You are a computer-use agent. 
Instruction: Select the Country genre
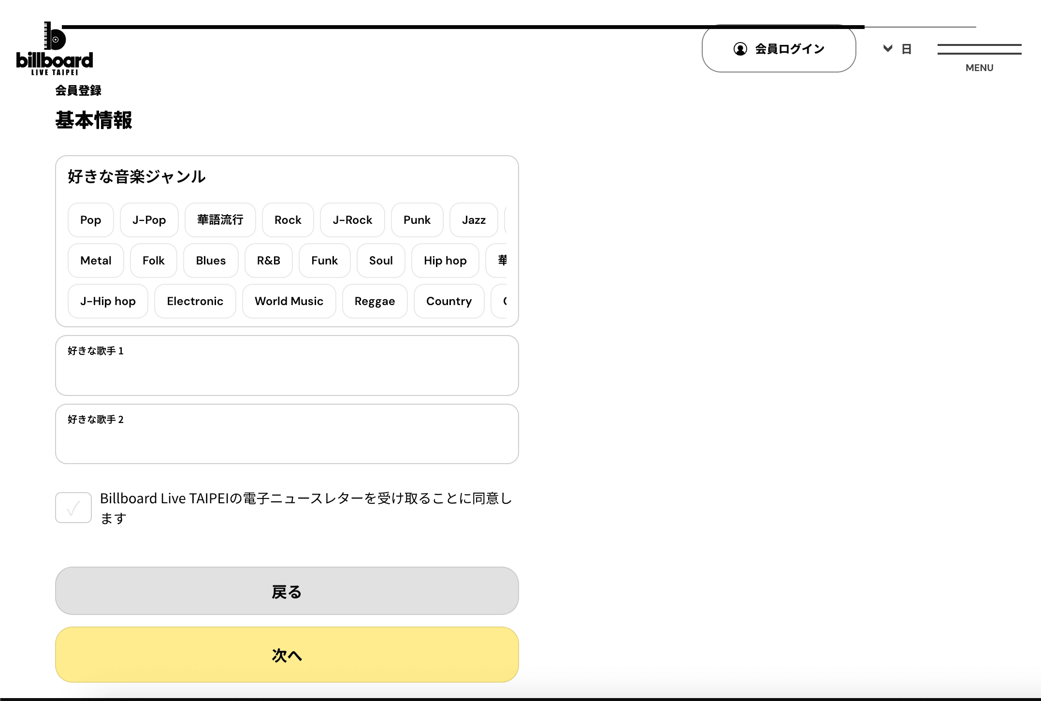point(448,301)
